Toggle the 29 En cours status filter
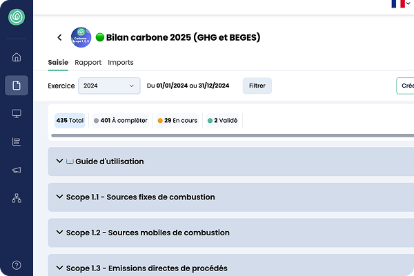Image resolution: width=414 pixels, height=276 pixels. (x=177, y=121)
